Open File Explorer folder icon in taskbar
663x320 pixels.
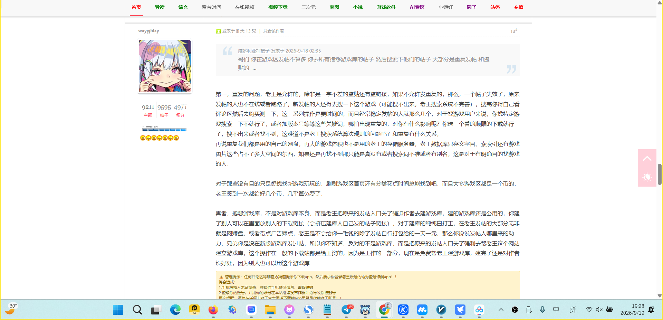(x=270, y=310)
